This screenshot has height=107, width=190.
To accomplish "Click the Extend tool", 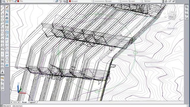I will coord(7,43).
